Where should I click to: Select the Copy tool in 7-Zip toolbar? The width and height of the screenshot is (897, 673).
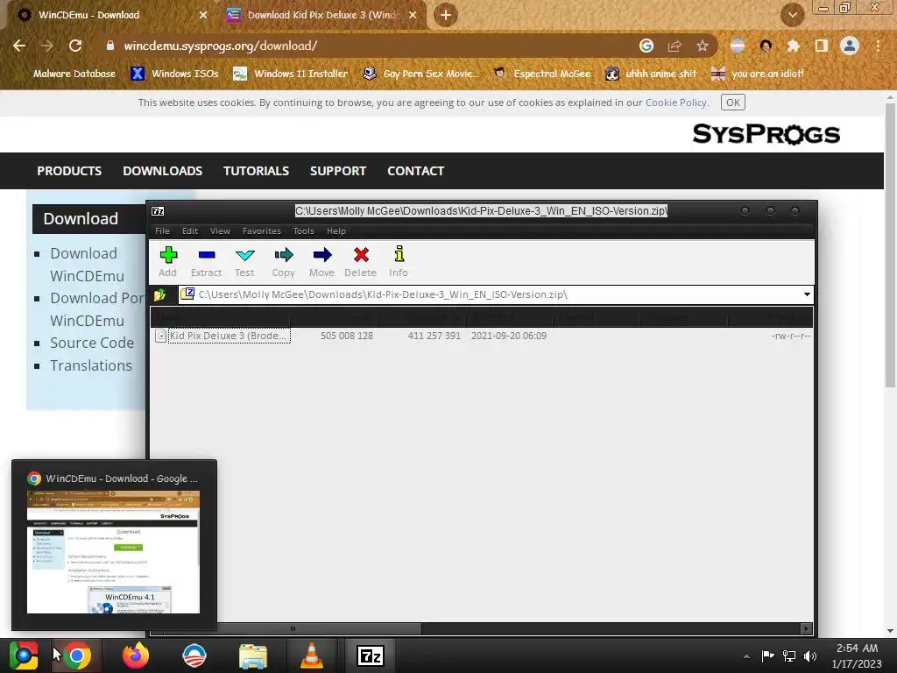click(283, 261)
